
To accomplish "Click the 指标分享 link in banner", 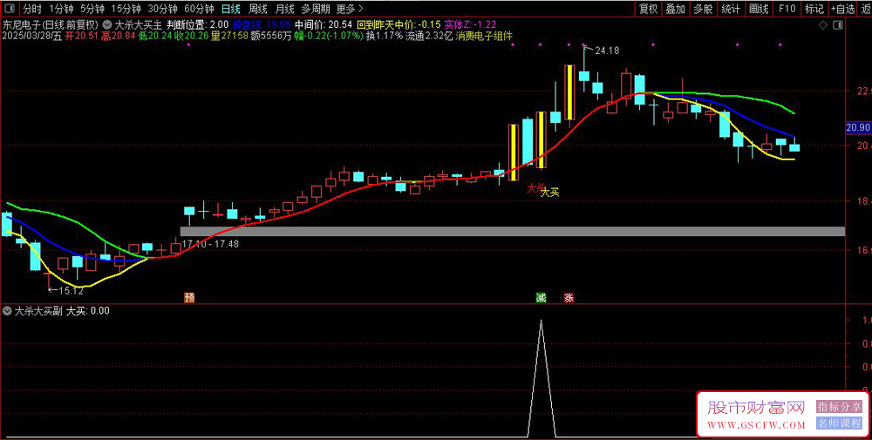I will tap(839, 407).
